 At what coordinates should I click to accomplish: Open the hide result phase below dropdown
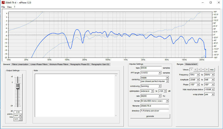pyautogui.click(x=209, y=90)
